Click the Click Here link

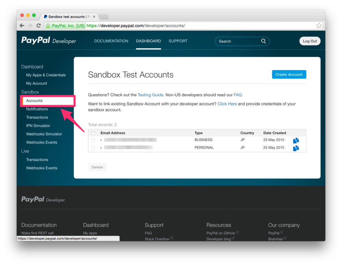[227, 104]
